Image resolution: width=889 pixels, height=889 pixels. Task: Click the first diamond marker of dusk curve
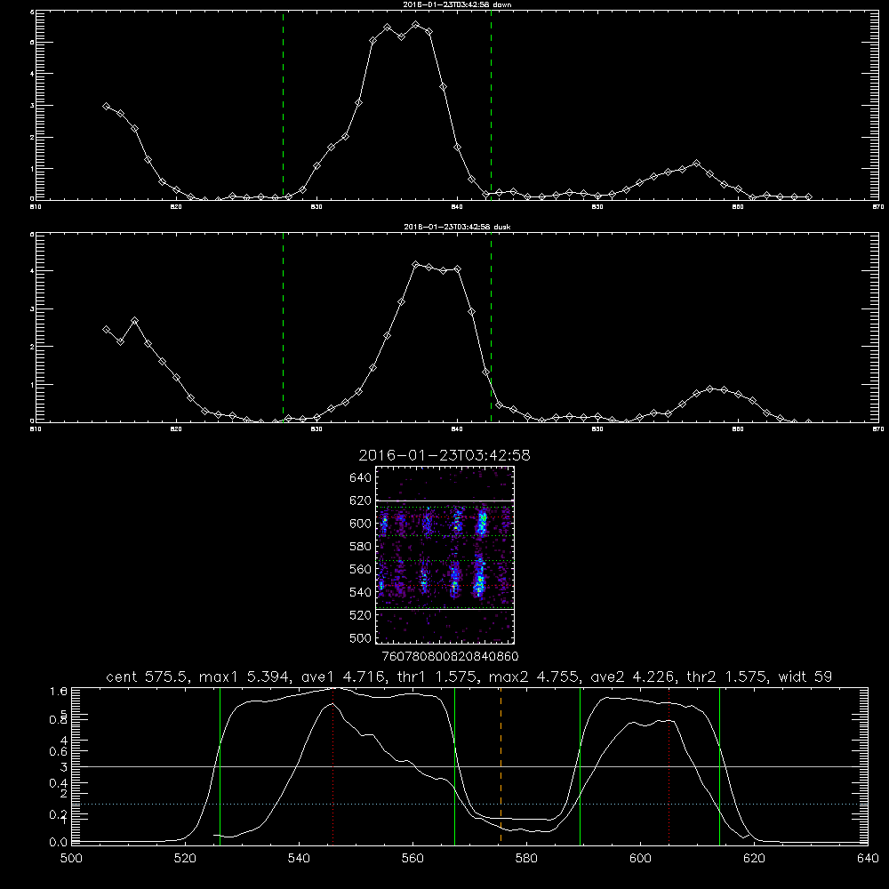106,330
